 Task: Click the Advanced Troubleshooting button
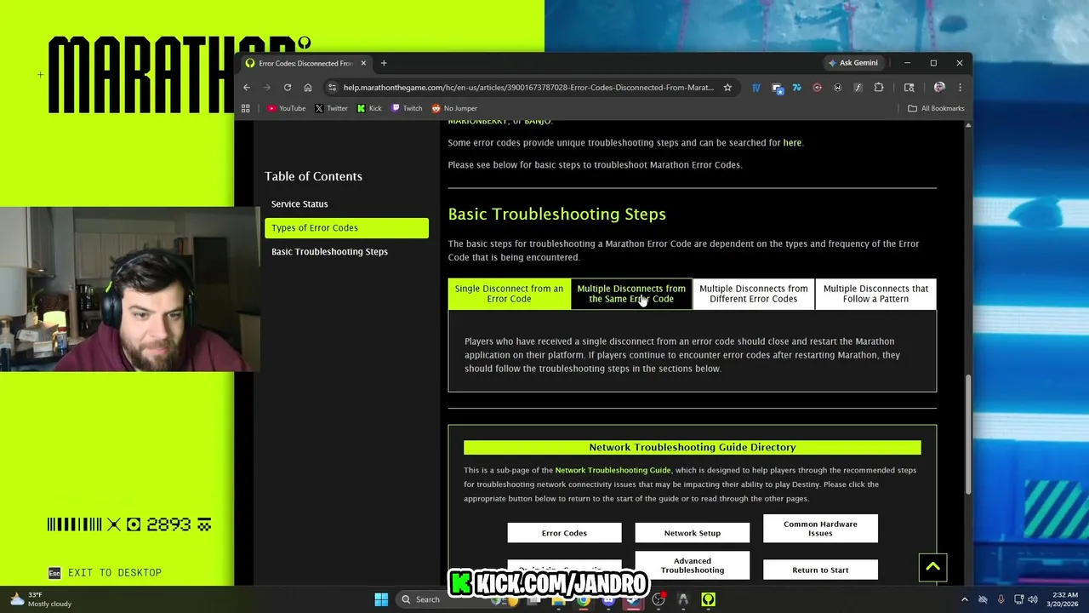[692, 565]
